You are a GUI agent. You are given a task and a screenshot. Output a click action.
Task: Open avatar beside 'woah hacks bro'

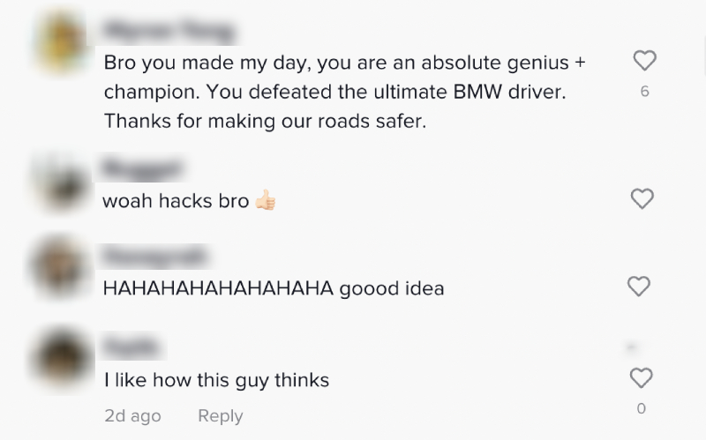pos(62,184)
